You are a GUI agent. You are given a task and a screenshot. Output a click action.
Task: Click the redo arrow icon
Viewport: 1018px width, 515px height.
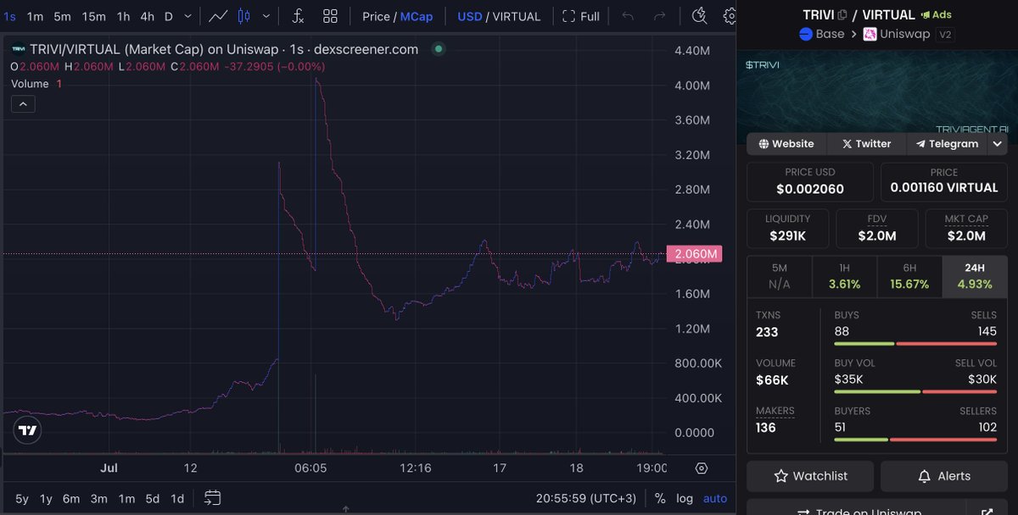coord(659,16)
